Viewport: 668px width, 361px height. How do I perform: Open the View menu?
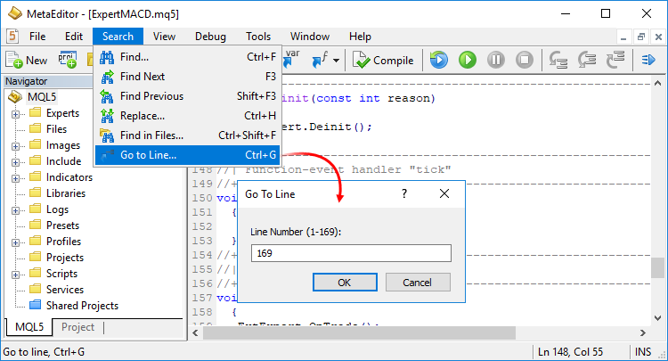tap(164, 37)
